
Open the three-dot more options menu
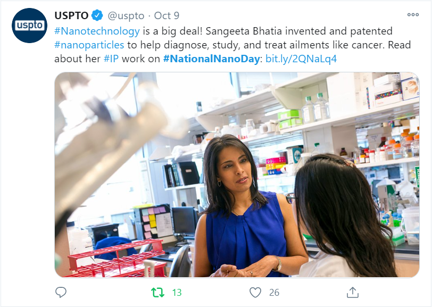point(413,14)
